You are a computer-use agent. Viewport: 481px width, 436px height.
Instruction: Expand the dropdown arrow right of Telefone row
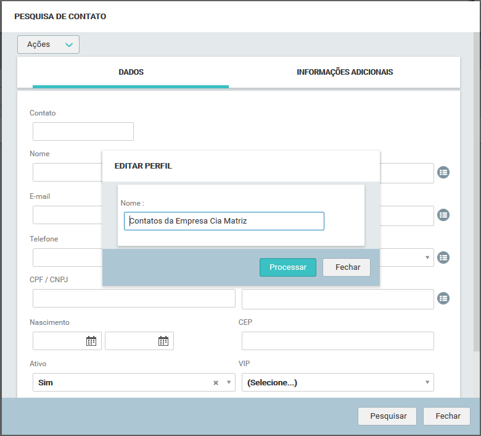tap(427, 258)
